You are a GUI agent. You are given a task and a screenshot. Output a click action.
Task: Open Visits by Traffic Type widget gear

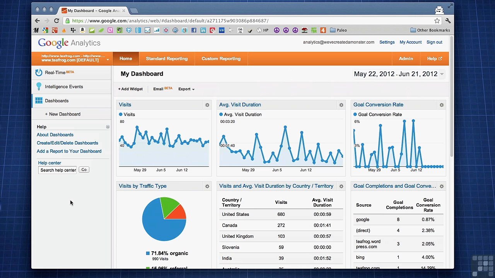point(207,186)
